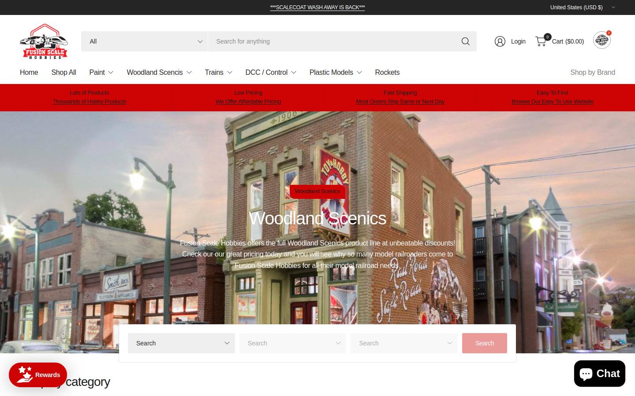The height and width of the screenshot is (396, 635).
Task: Expand the Trains menu
Action: 218,72
